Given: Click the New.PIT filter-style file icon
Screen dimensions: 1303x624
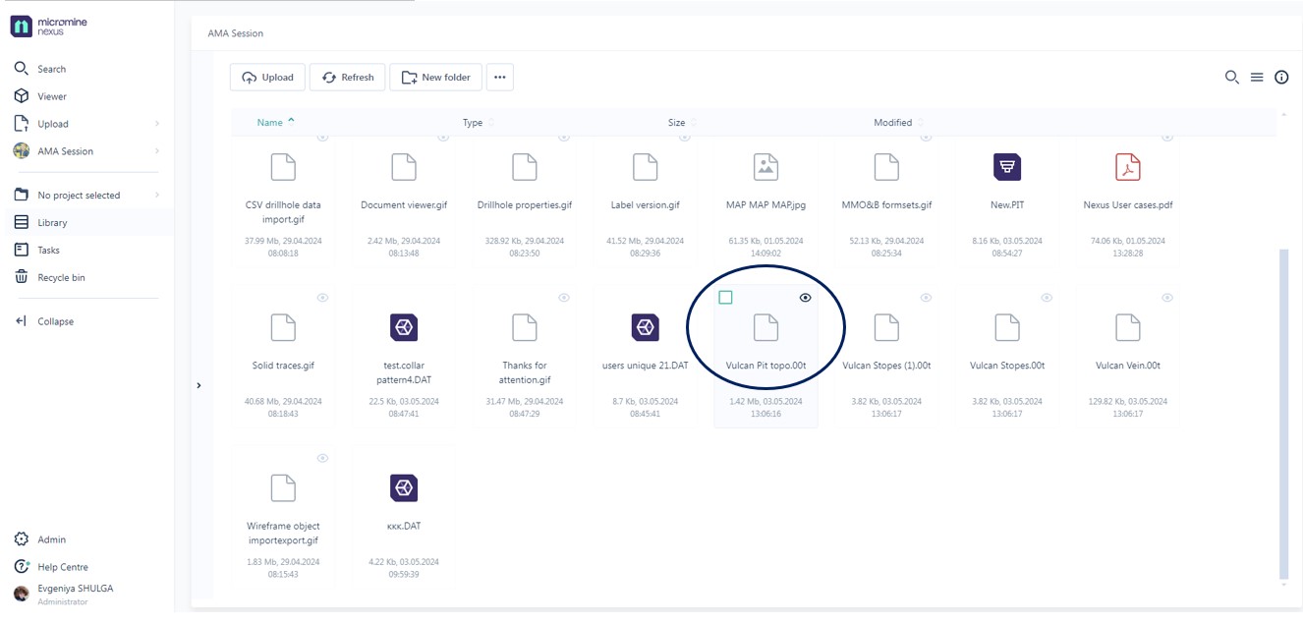Looking at the screenshot, I should [1006, 167].
